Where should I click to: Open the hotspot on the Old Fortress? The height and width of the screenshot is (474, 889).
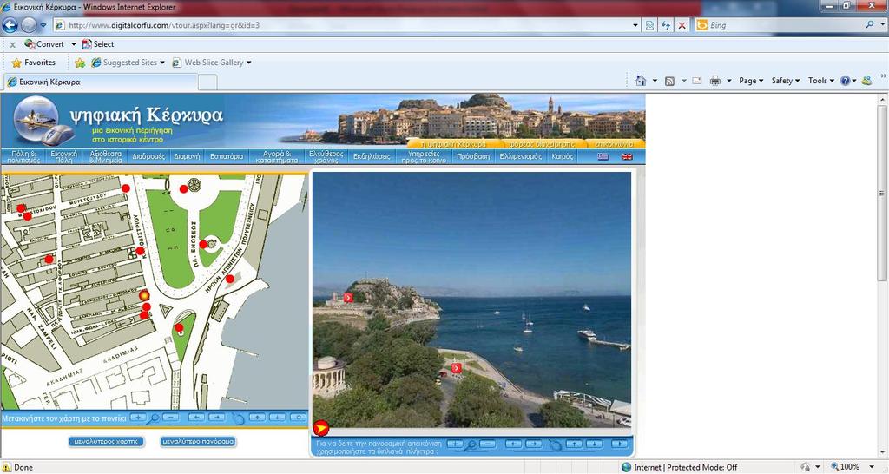point(348,297)
